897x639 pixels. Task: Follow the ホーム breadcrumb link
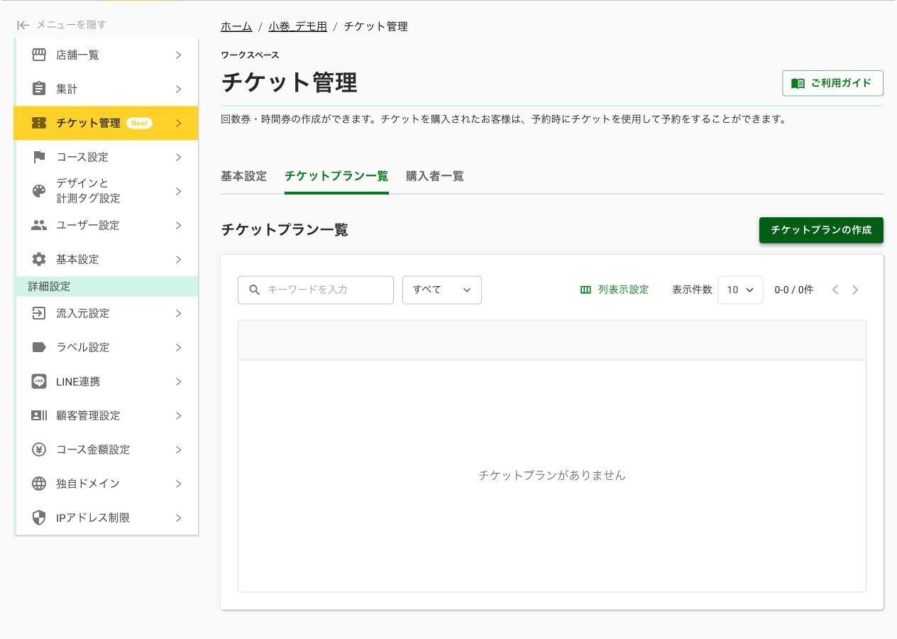tap(236, 26)
